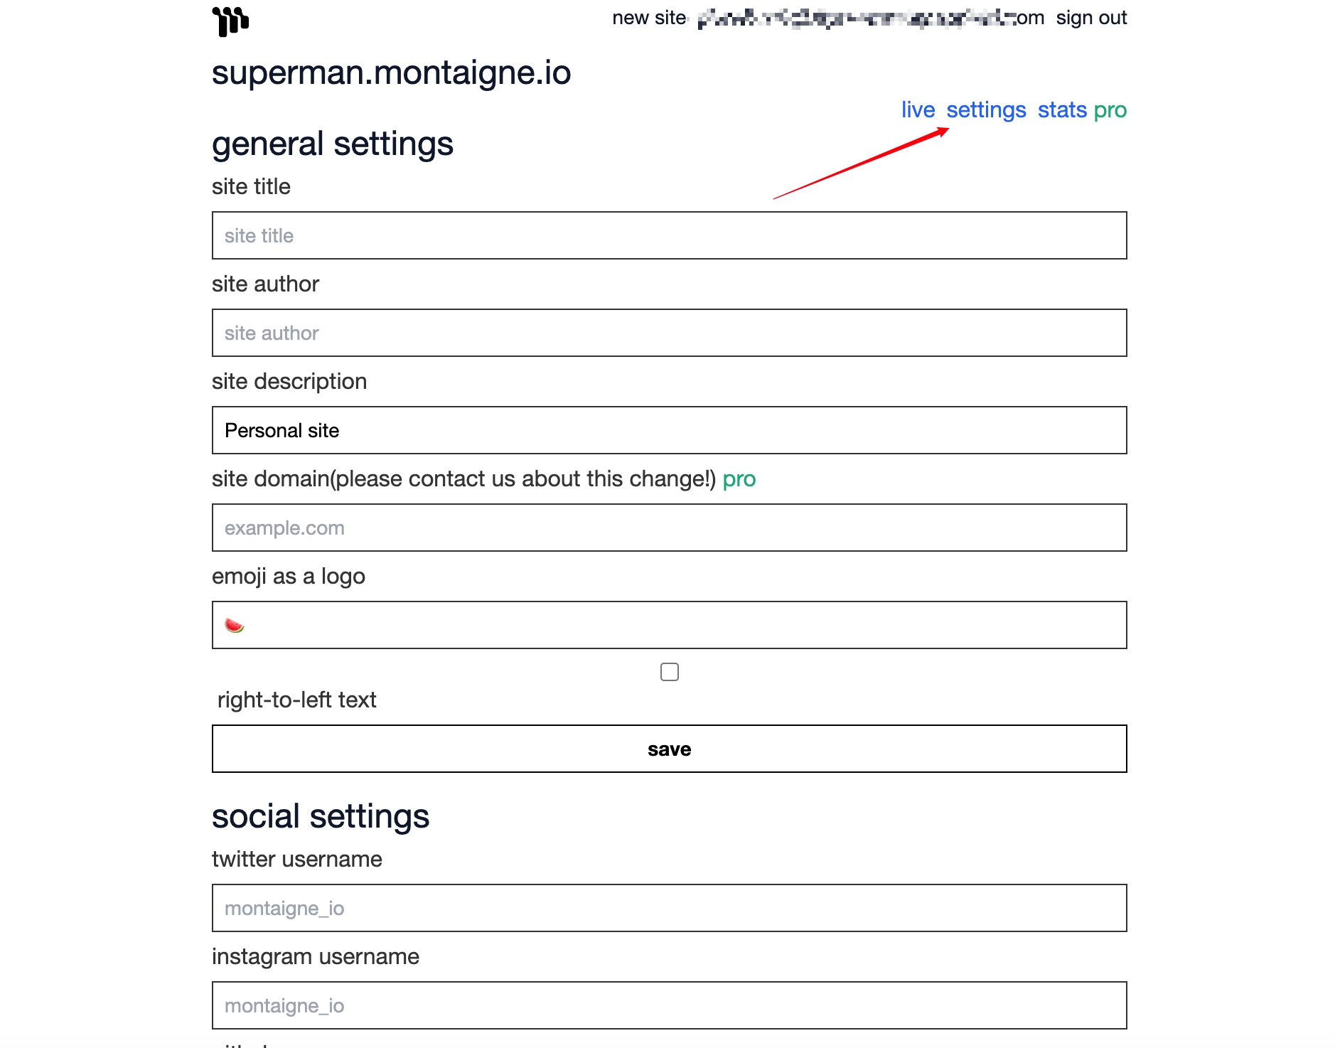Click the watermelon emoji logo field

coord(669,625)
